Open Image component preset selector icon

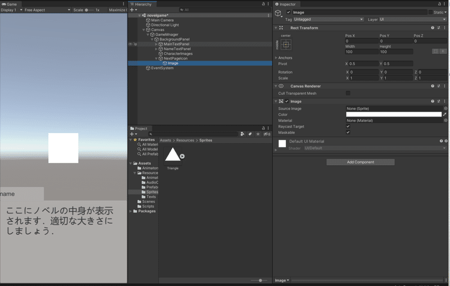pos(439,101)
